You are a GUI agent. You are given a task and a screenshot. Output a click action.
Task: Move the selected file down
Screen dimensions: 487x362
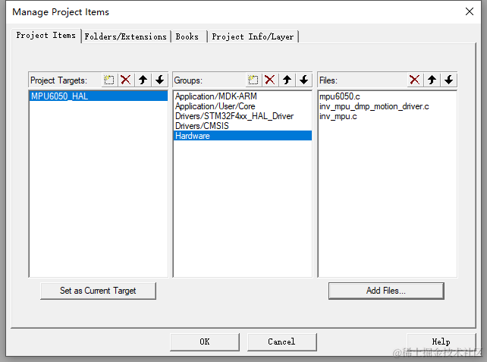point(448,80)
